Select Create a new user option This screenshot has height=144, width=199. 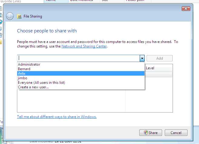point(33,87)
